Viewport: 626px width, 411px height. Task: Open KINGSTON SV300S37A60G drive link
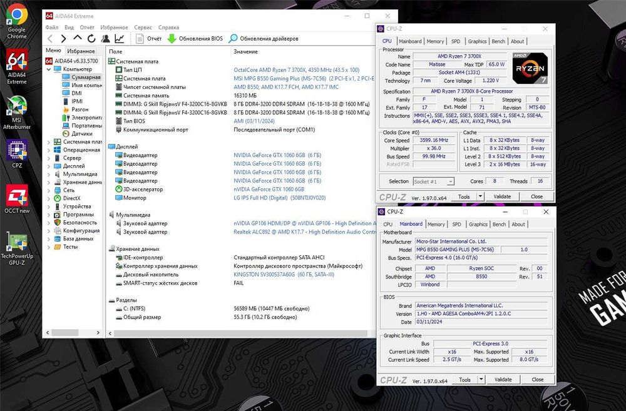tap(284, 275)
